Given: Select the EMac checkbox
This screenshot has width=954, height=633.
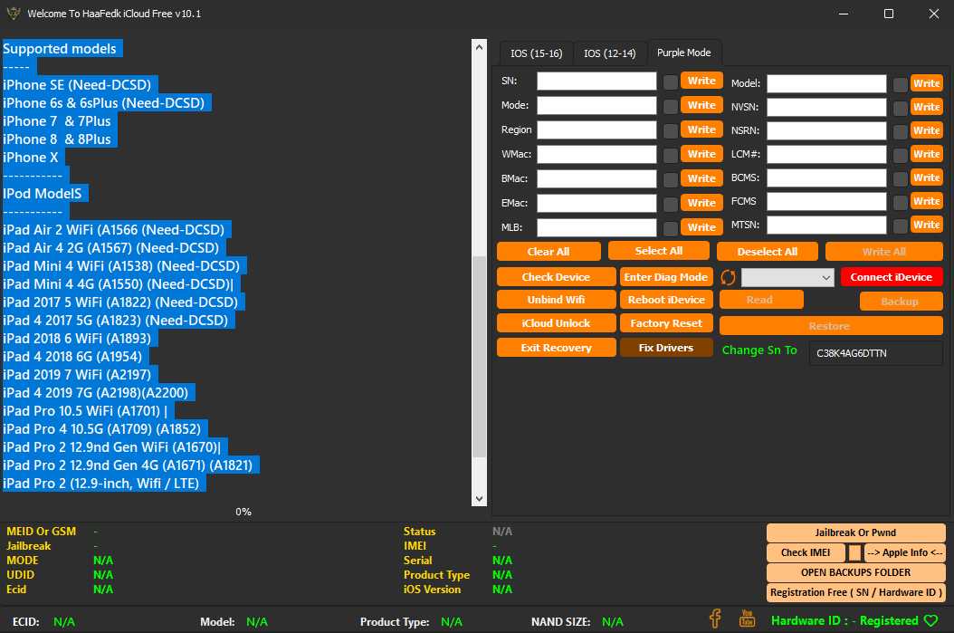Looking at the screenshot, I should 671,204.
